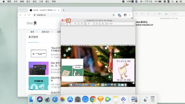185x104 pixels.
Task: Open the 显示 menu
Action: tap(28, 1)
